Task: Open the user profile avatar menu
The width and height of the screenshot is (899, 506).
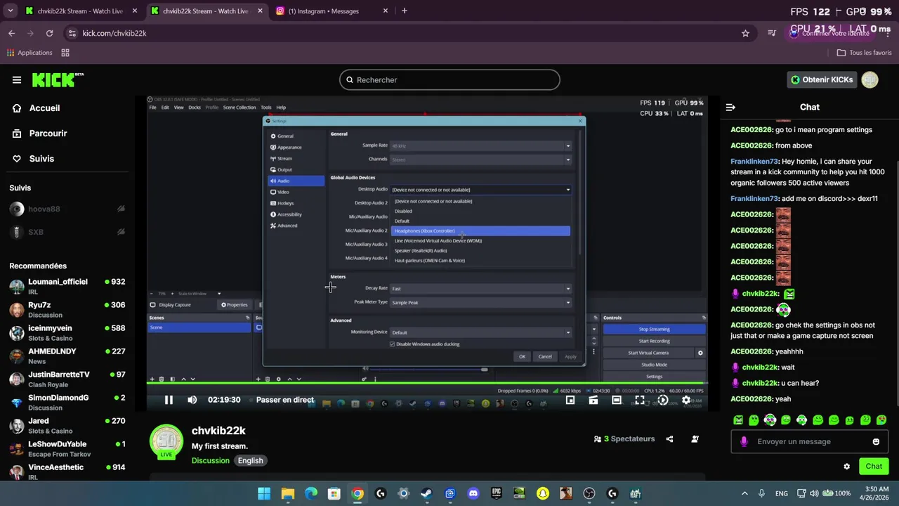Action: pos(870,79)
